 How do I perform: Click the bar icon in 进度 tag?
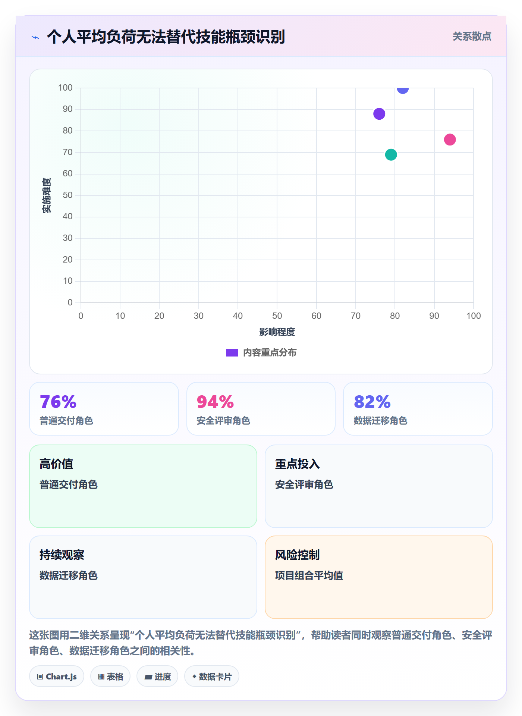click(148, 677)
